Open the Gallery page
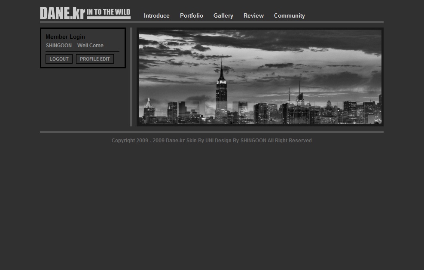This screenshot has width=424, height=270. [x=223, y=16]
